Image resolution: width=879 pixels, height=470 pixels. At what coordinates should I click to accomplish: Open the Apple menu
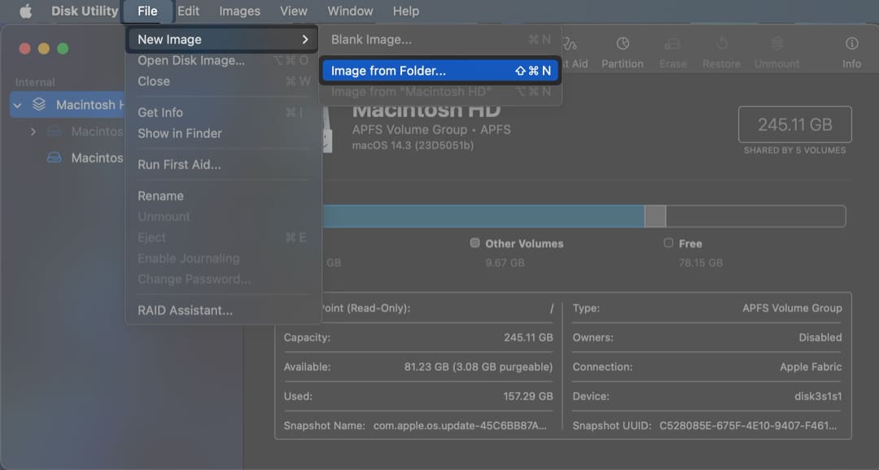click(x=25, y=11)
